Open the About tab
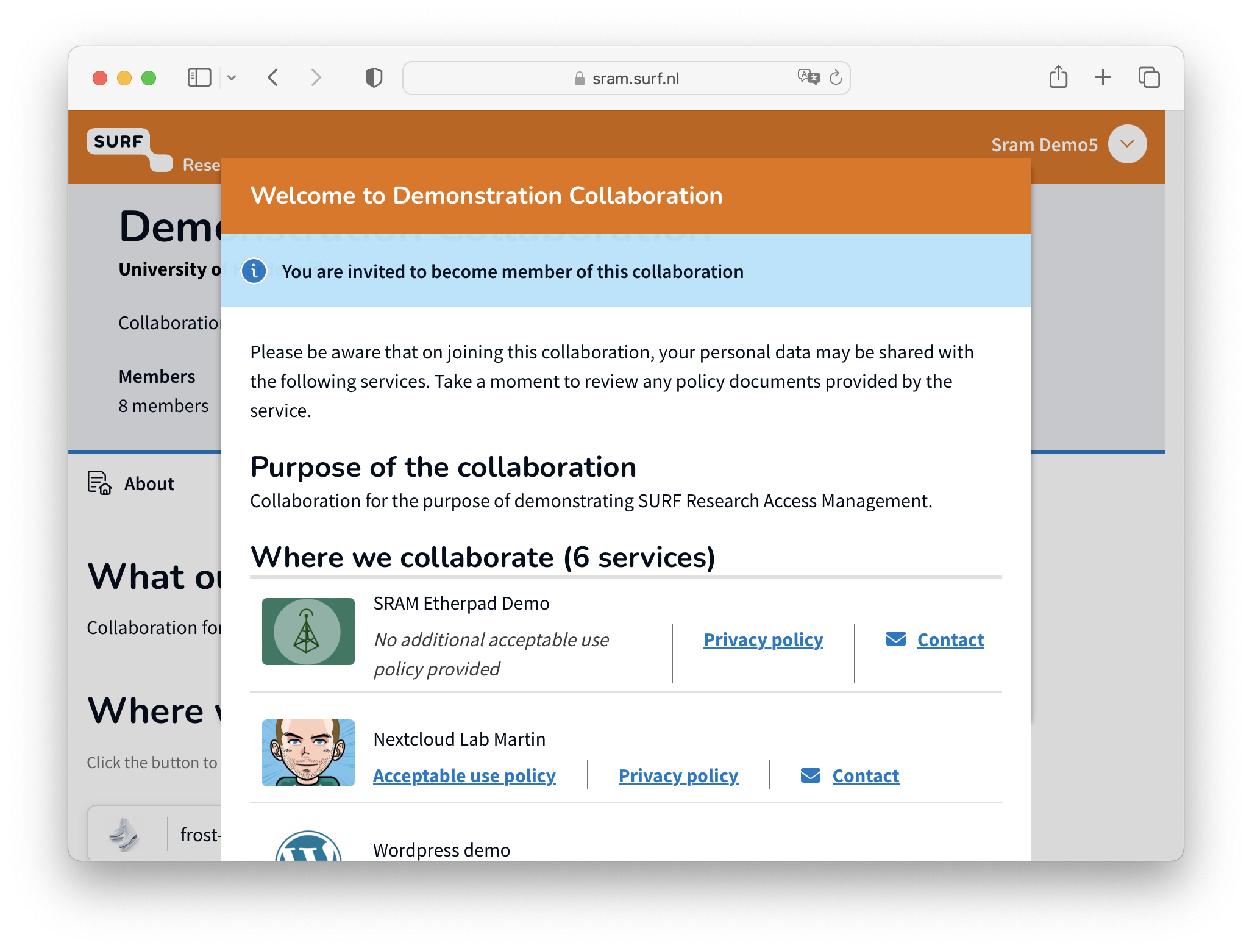The image size is (1252, 951). [x=131, y=483]
